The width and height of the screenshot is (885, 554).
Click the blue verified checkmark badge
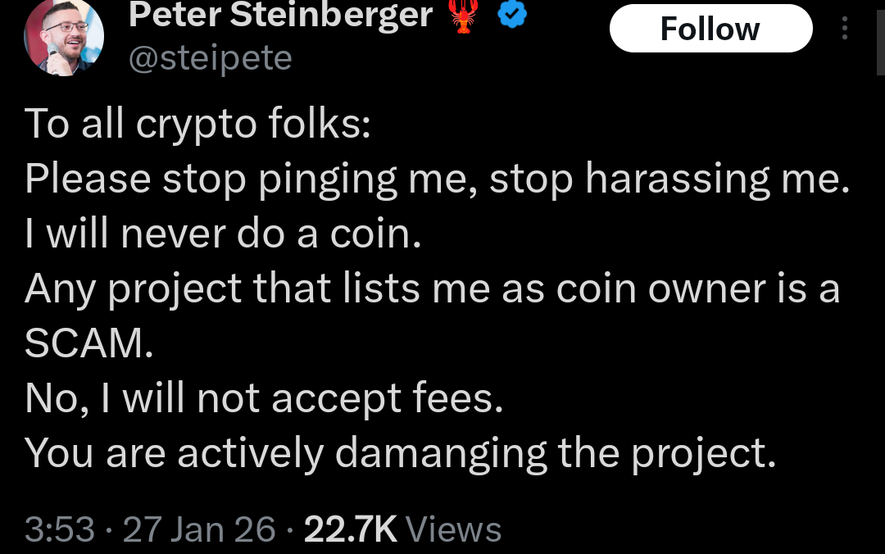click(514, 15)
